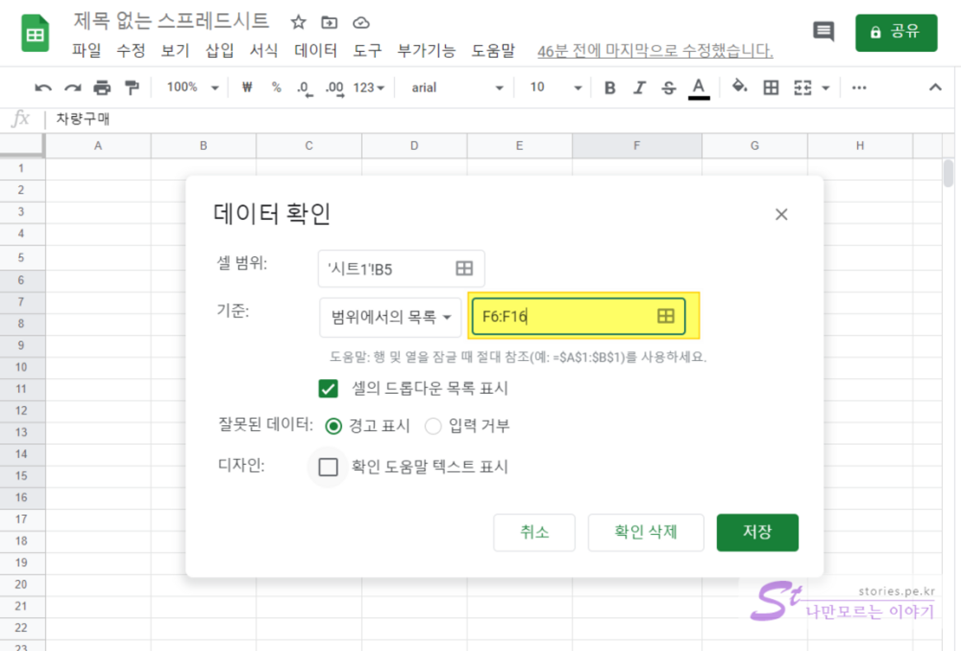The height and width of the screenshot is (651, 961).
Task: Star this untitled spreadsheet
Action: 298,22
